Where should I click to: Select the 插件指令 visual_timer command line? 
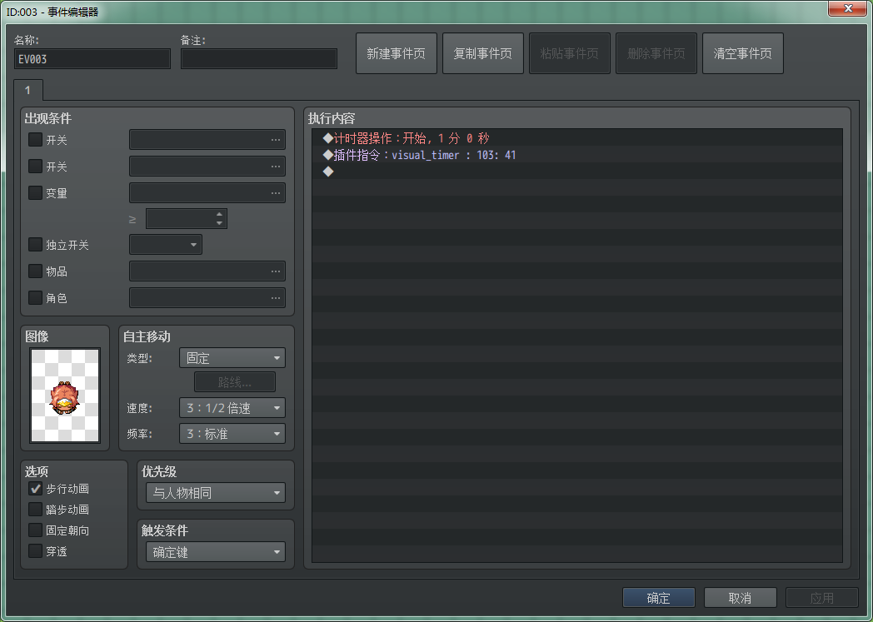[576, 155]
